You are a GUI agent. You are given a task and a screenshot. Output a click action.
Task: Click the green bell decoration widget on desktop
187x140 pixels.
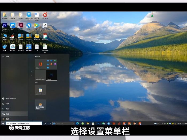pos(152,15)
